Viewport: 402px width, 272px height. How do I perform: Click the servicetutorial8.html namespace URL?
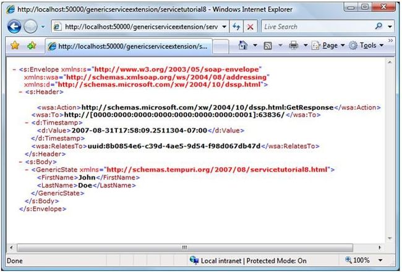217,170
